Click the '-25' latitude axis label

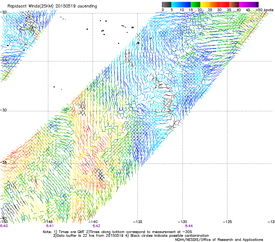[3, 60]
